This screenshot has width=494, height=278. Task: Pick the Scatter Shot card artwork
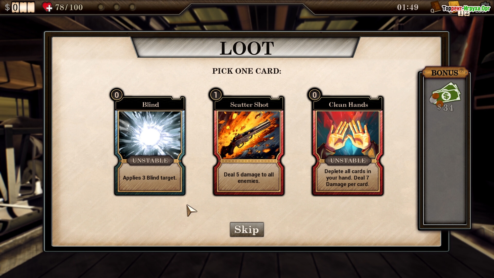coord(249,135)
